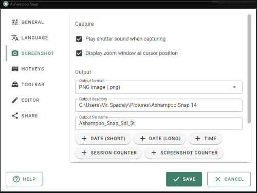Click plus icon of Screenshot Counter

click(154, 152)
